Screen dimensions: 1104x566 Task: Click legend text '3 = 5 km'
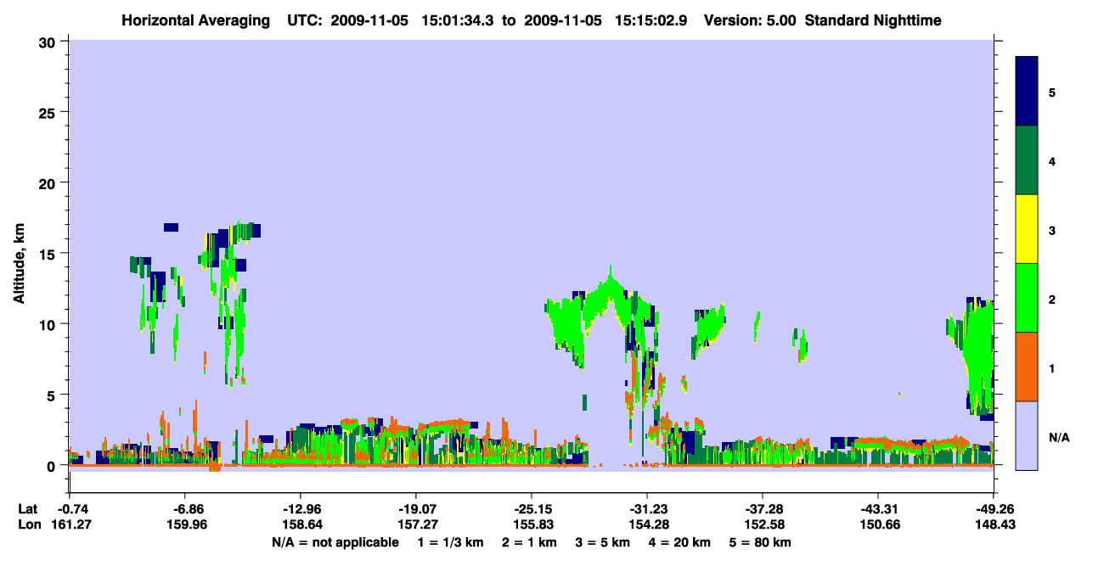604,542
